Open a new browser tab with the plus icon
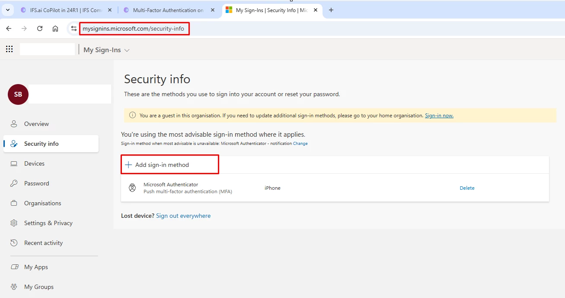The width and height of the screenshot is (565, 298). tap(331, 10)
